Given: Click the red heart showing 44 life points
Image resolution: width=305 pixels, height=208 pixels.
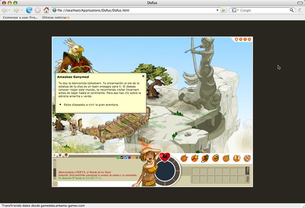Looking at the screenshot, I should [165, 157].
